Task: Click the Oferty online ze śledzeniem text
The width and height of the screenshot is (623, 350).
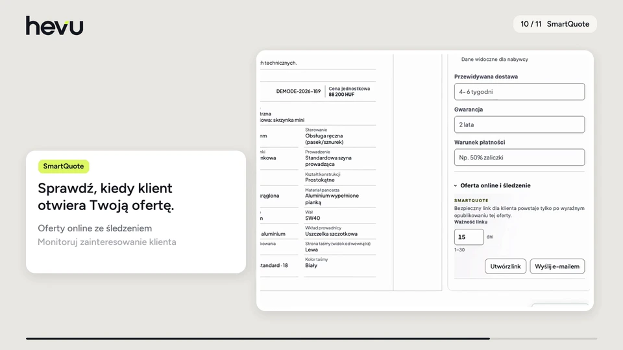Action: (95, 228)
